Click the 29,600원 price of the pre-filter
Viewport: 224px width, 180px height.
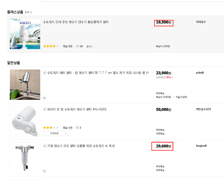[x=163, y=146]
